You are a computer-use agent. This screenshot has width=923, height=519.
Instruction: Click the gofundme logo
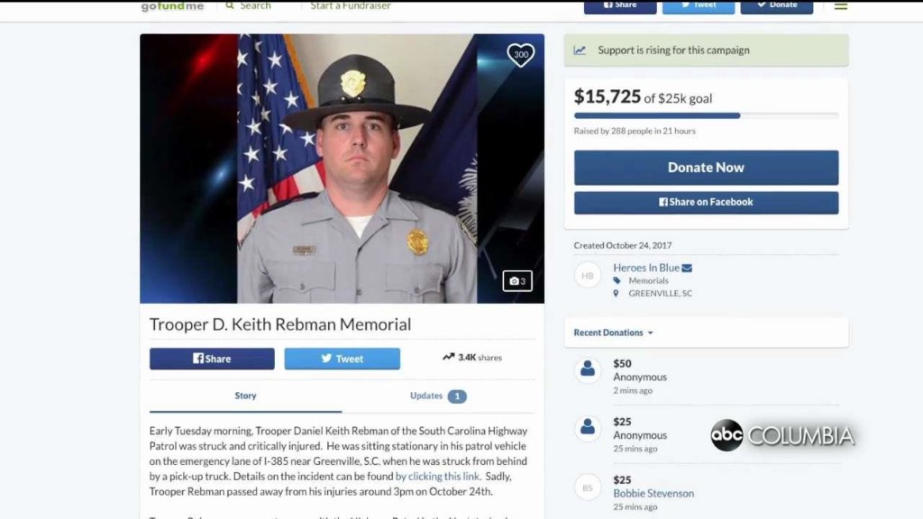pyautogui.click(x=172, y=6)
